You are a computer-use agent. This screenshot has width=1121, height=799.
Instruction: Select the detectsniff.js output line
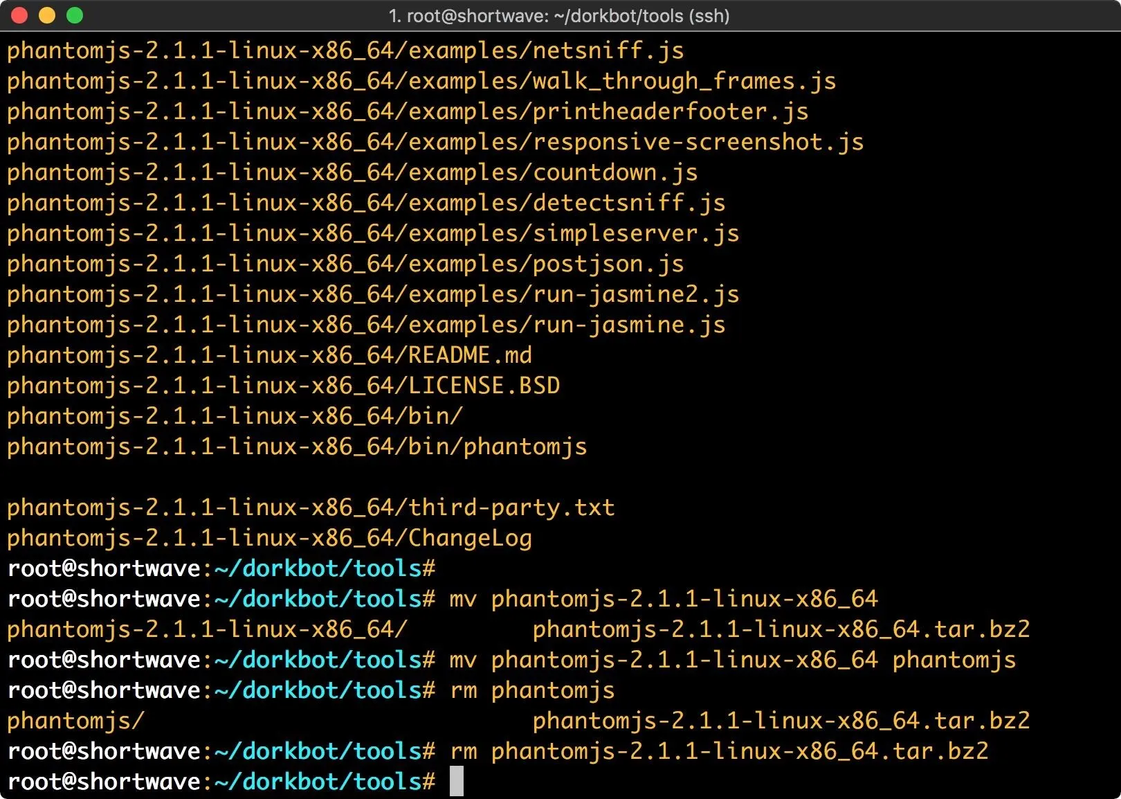366,203
